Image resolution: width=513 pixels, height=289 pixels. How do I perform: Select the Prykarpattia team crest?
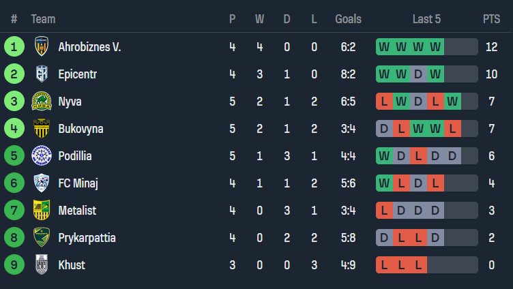(x=42, y=237)
